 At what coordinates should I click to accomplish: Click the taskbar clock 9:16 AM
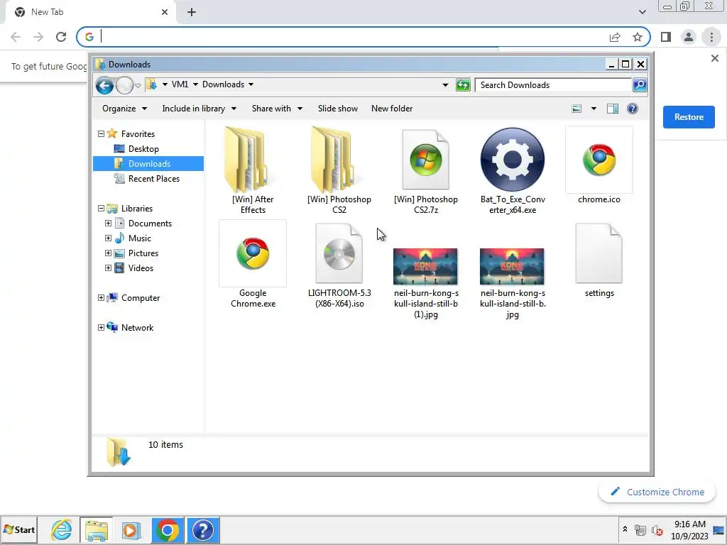[x=689, y=524]
